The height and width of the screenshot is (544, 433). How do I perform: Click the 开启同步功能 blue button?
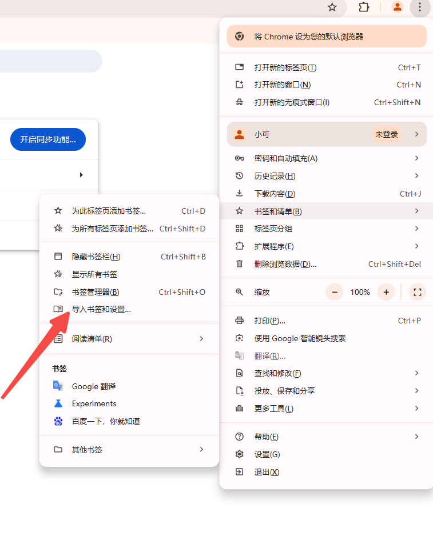(48, 139)
